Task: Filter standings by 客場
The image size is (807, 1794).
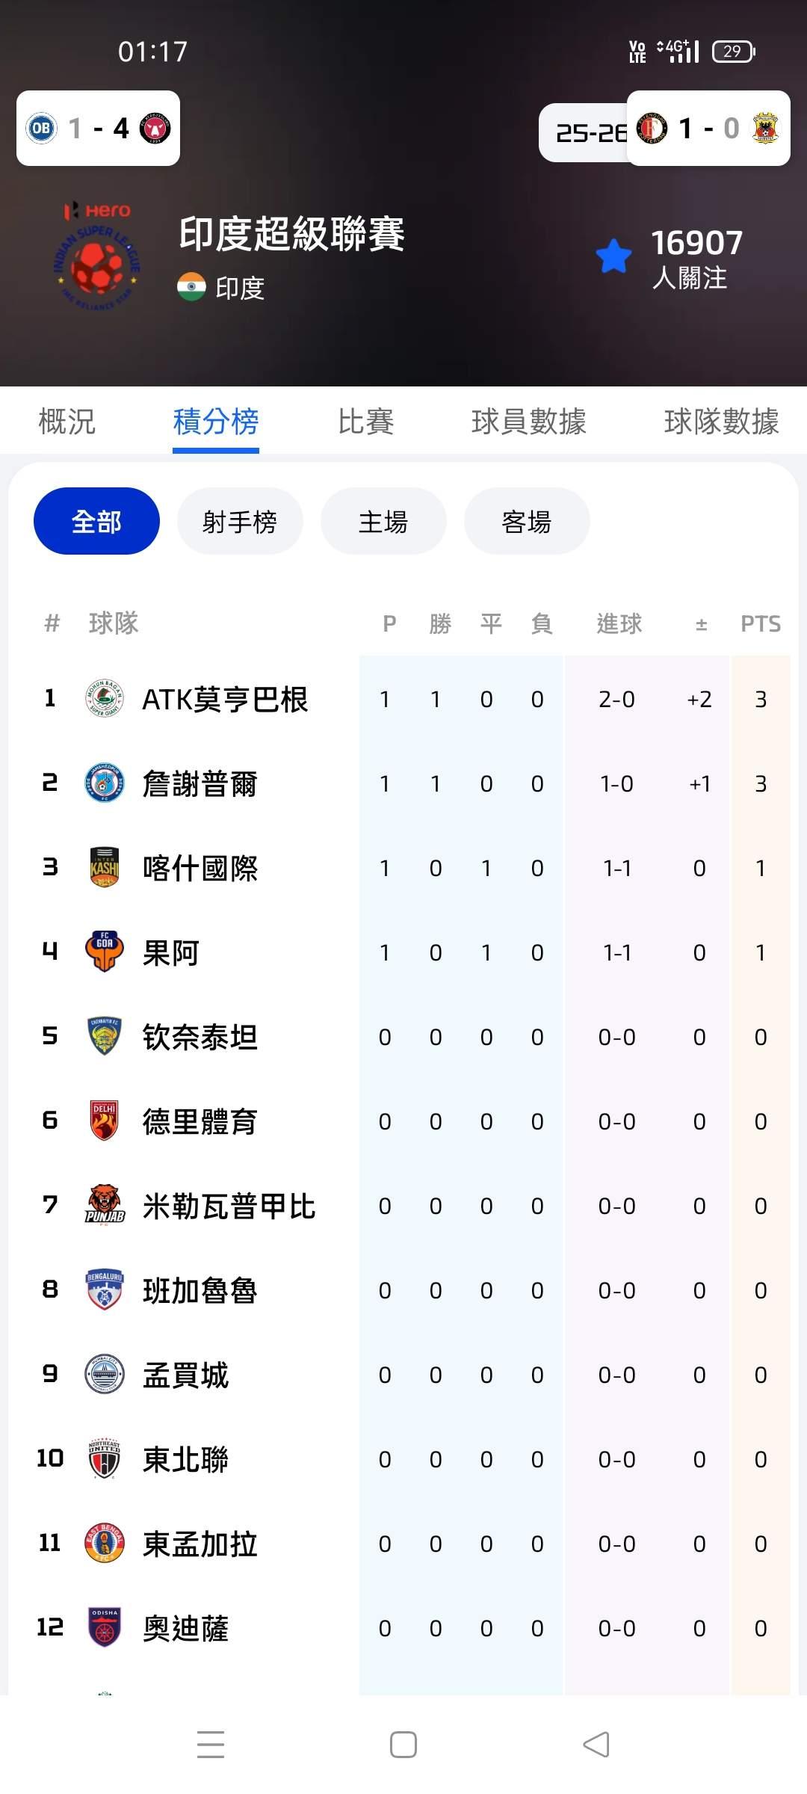Action: click(527, 521)
